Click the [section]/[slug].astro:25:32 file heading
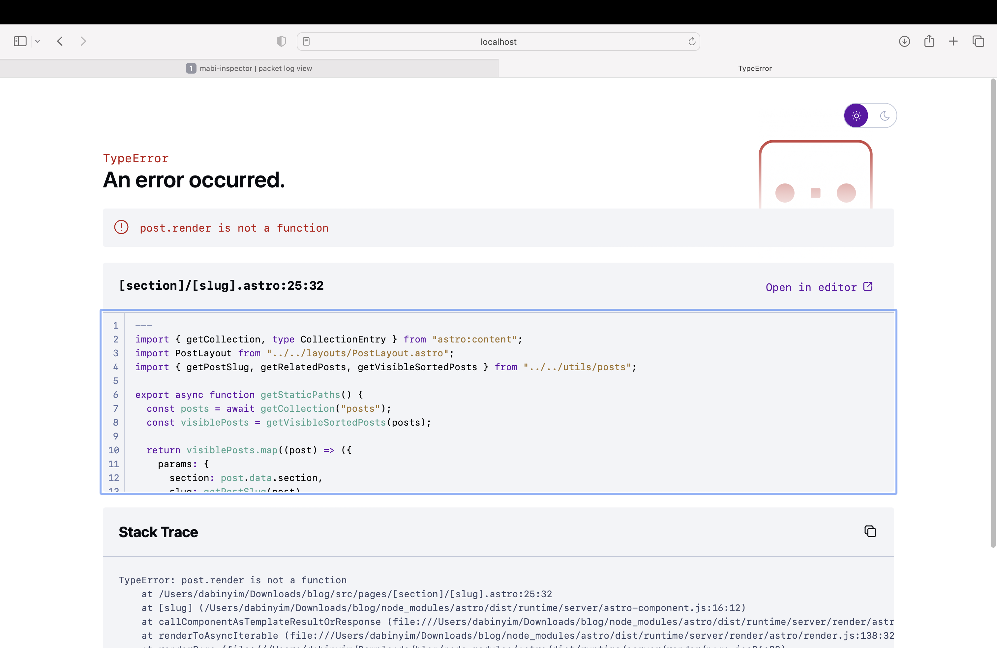Viewport: 997px width, 648px height. pyautogui.click(x=221, y=286)
